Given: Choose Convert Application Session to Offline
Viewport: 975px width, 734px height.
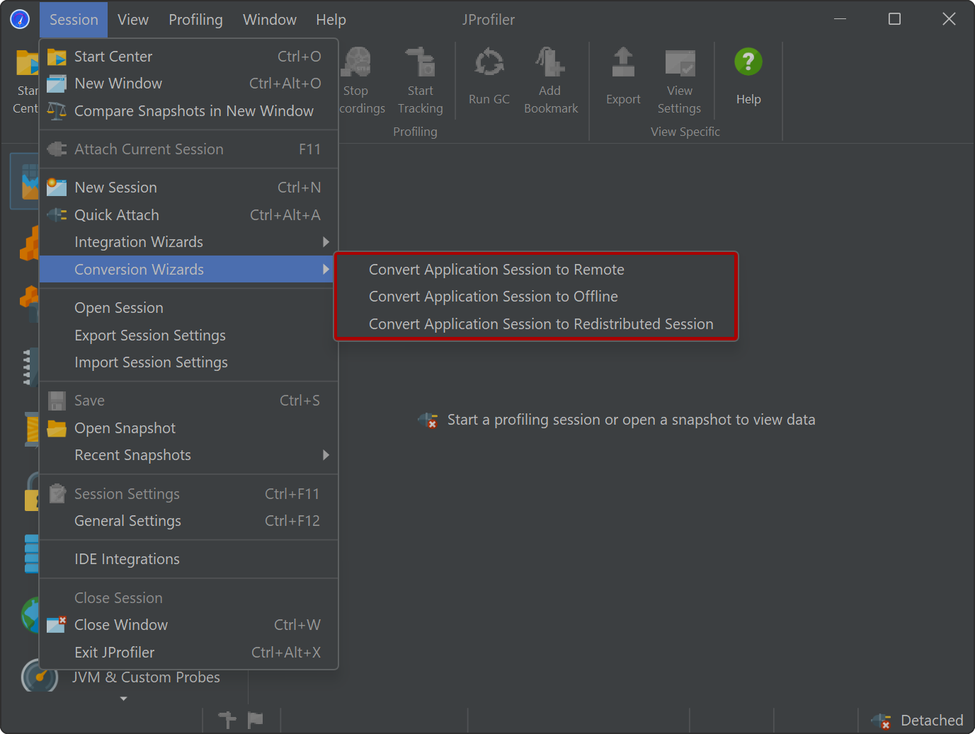Looking at the screenshot, I should tap(536, 297).
